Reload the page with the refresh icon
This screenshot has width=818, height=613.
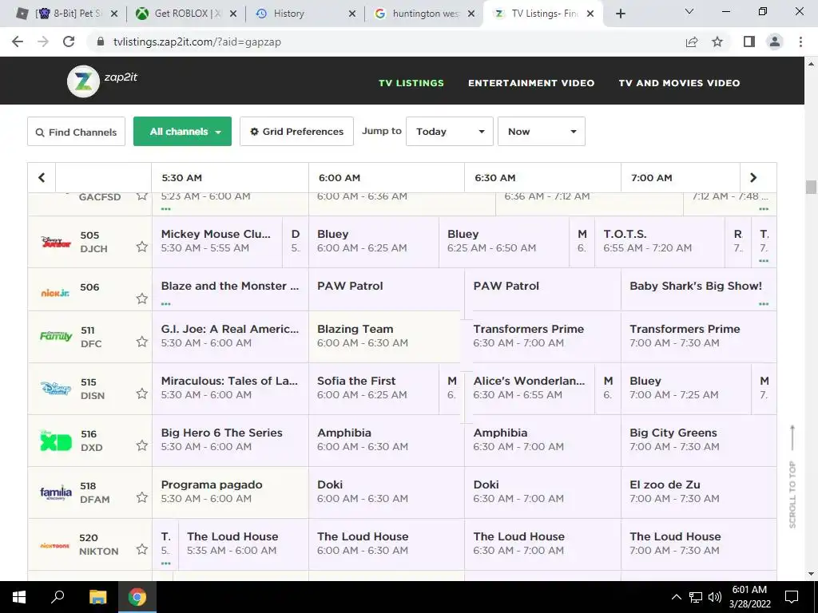point(69,42)
